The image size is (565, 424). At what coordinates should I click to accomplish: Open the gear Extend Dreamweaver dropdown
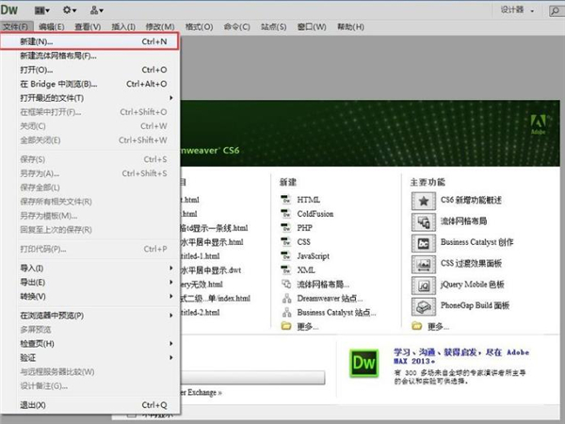click(x=70, y=10)
